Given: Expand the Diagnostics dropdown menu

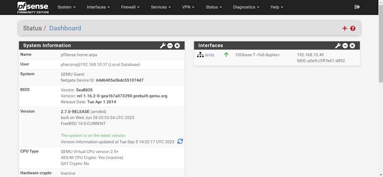Looking at the screenshot, I should (246, 7).
